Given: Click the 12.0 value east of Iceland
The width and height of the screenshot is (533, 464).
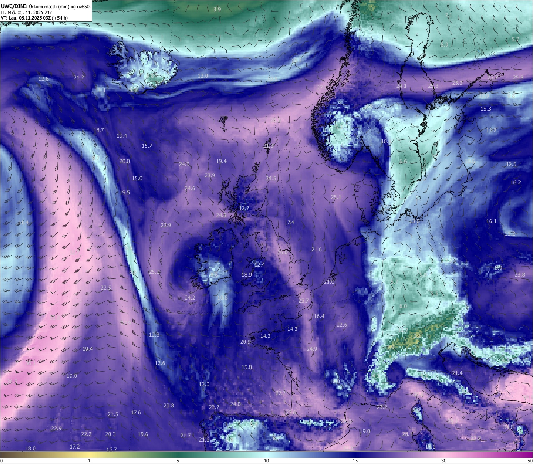Looking at the screenshot, I should click(x=203, y=76).
